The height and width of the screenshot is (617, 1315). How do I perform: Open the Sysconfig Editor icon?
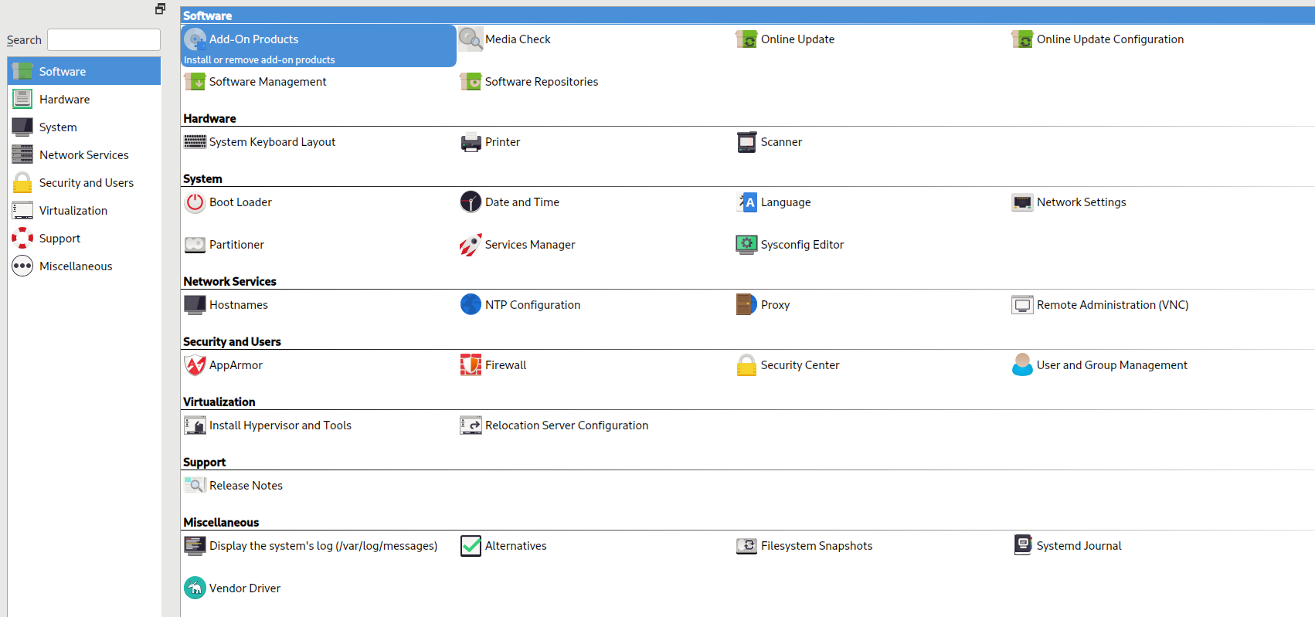pyautogui.click(x=746, y=245)
